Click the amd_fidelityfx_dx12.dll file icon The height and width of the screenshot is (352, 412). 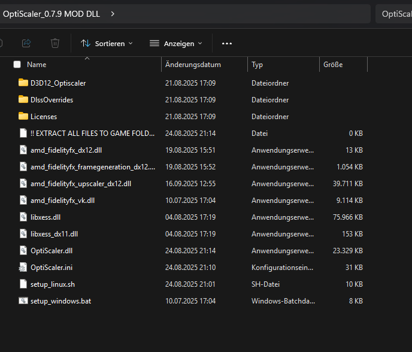pos(23,150)
